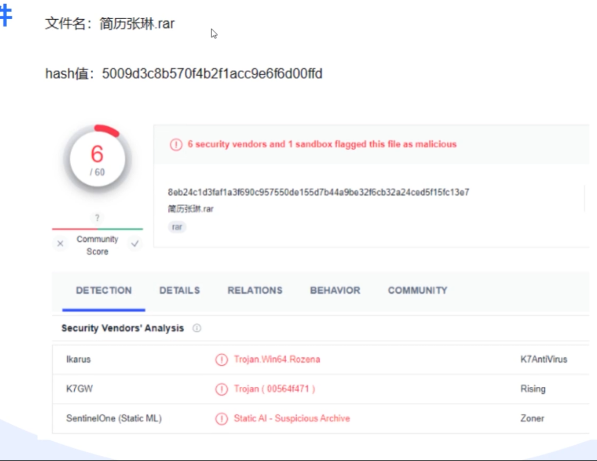The width and height of the screenshot is (597, 461).
Task: Click the Static AI - Suspicious Archive result
Action: [292, 418]
